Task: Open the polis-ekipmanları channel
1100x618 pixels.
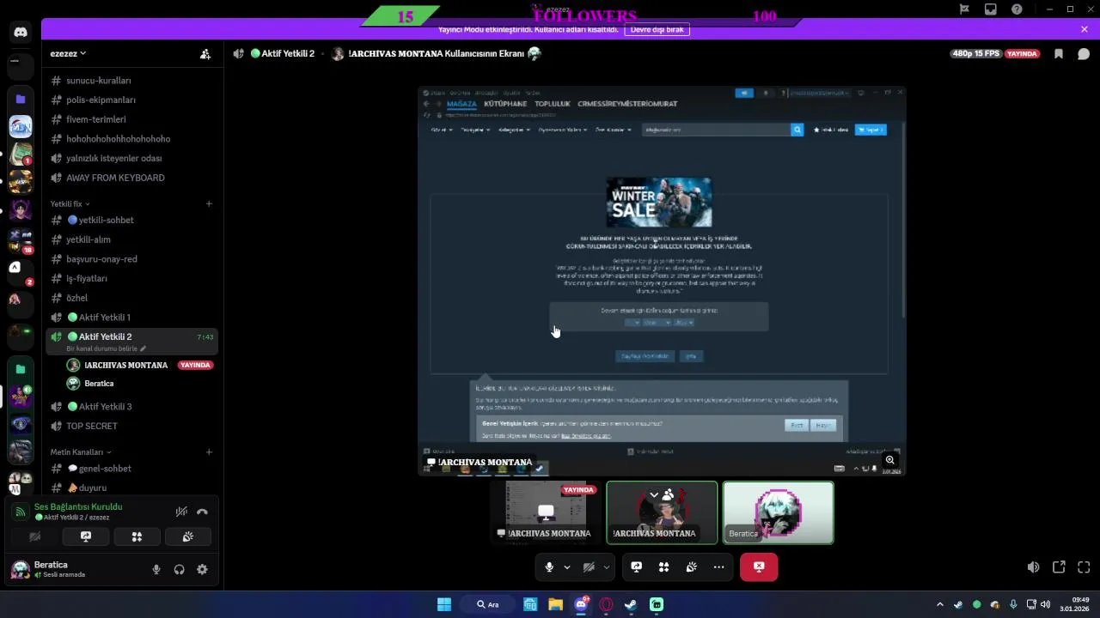Action: (131, 100)
